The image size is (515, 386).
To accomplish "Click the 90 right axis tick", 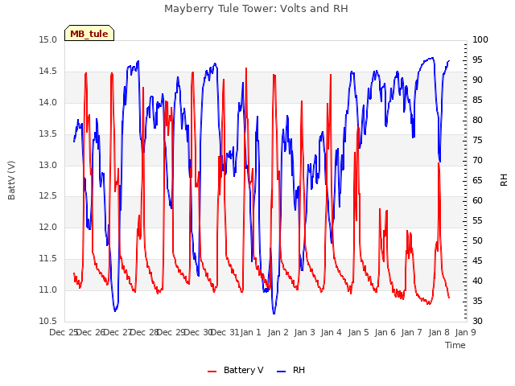I will point(477,80).
